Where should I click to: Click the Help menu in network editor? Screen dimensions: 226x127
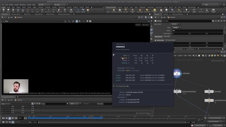click(190, 56)
